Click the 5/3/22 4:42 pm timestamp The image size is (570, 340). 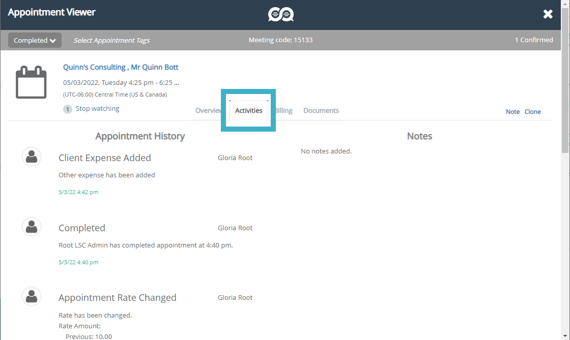pos(78,192)
